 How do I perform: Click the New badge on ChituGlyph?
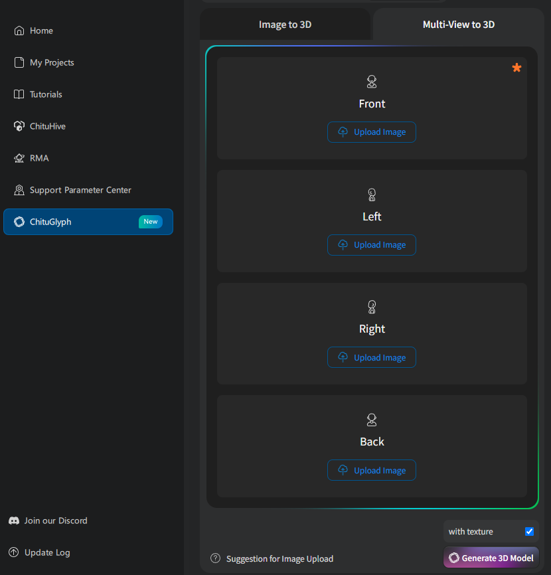pyautogui.click(x=150, y=222)
